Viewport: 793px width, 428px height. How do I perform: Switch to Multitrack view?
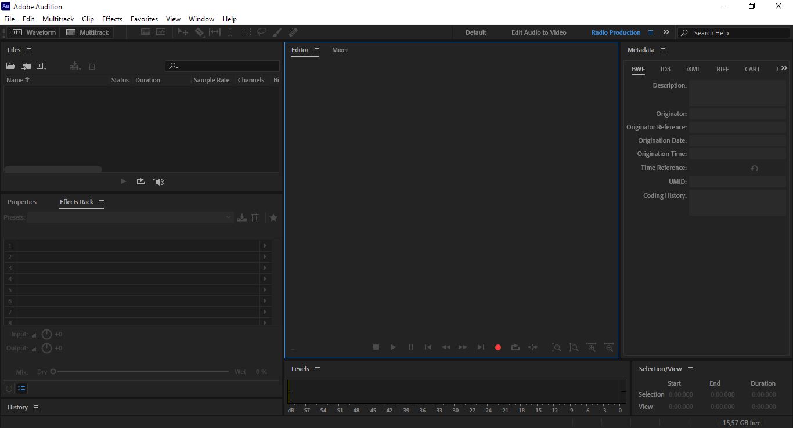point(87,32)
